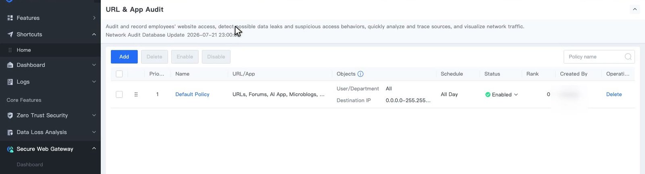The height and width of the screenshot is (174, 645).
Task: Click the Schedule column header
Action: (451, 74)
